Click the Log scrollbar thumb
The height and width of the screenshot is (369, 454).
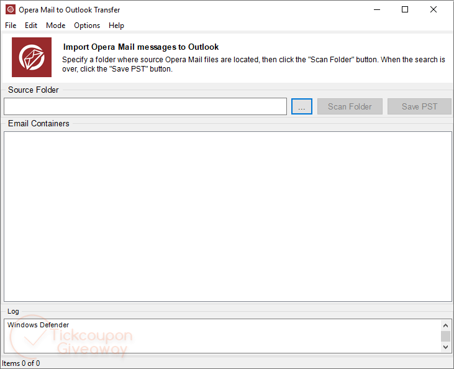[x=445, y=336]
